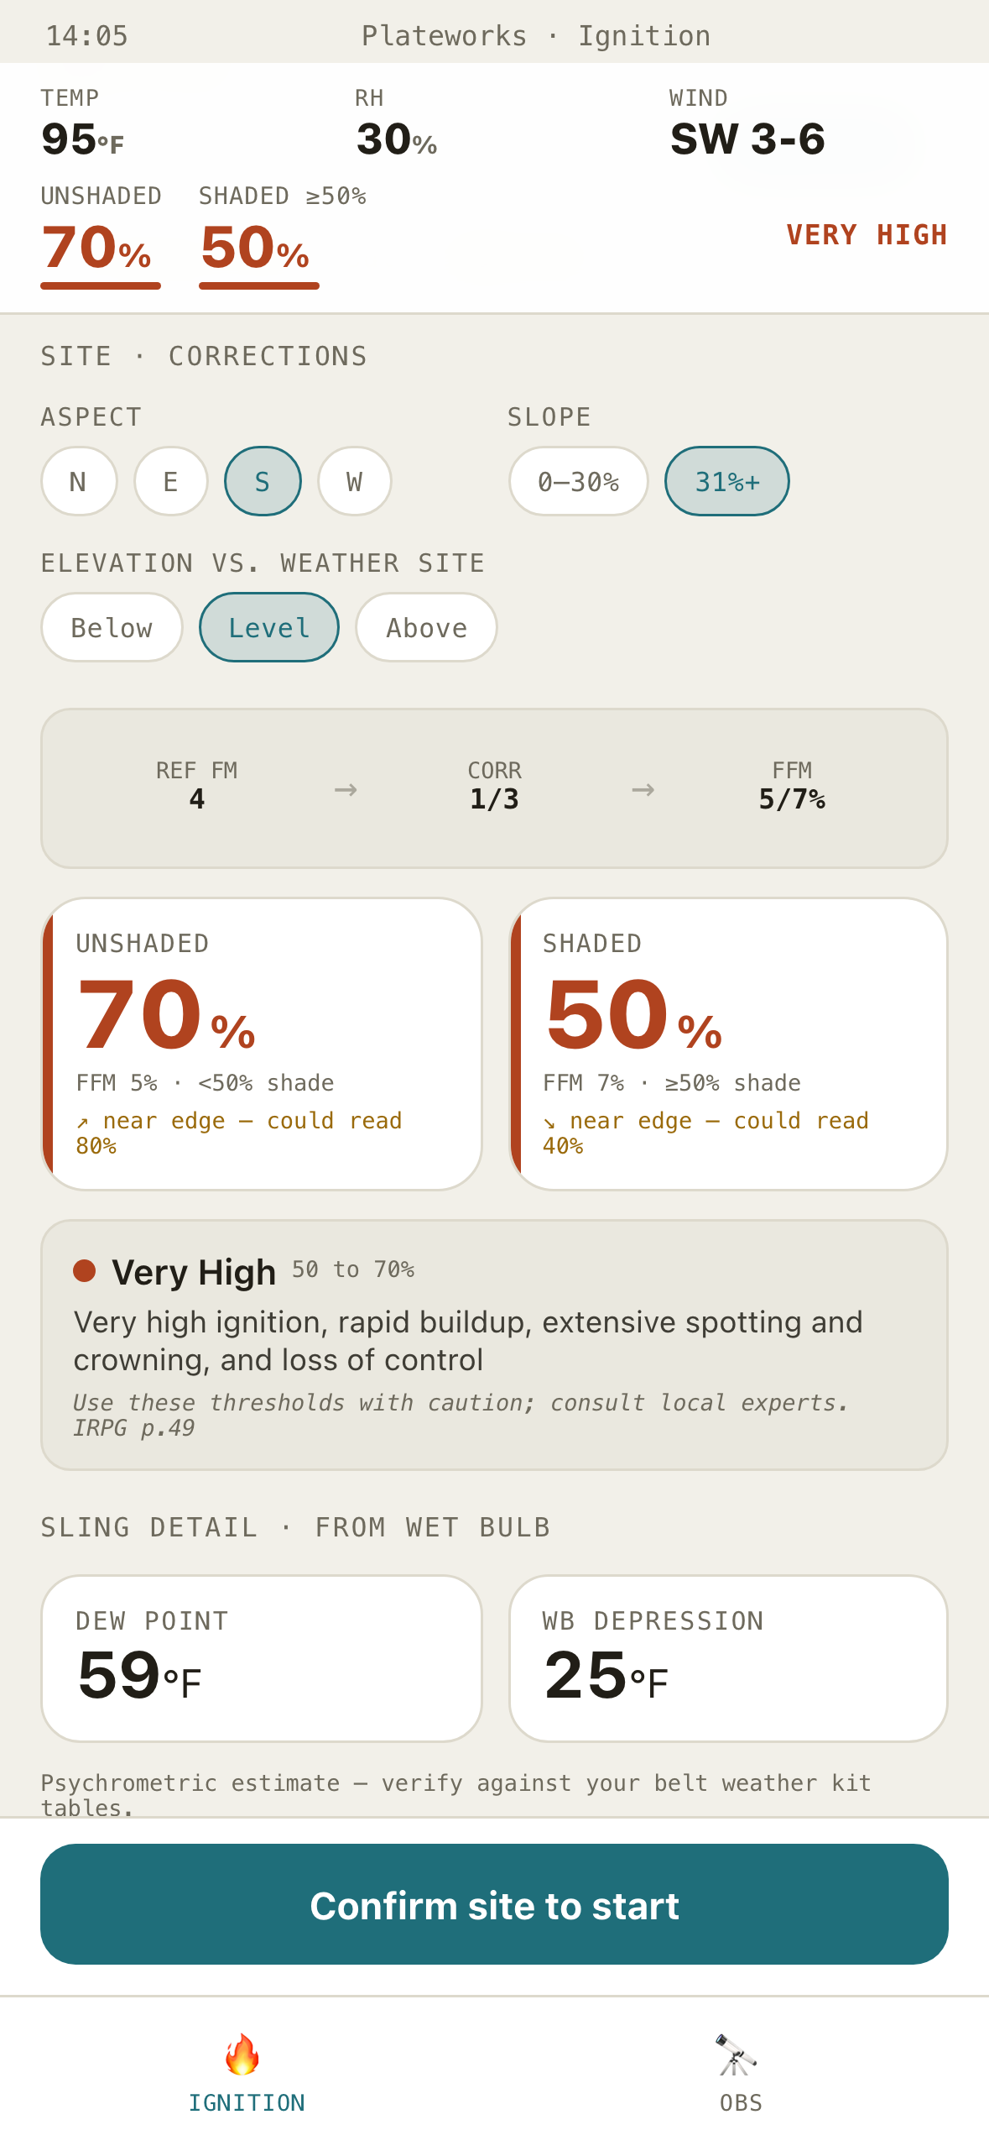The image size is (989, 2146).
Task: Open the Shaded 50% probability card
Action: point(728,1044)
